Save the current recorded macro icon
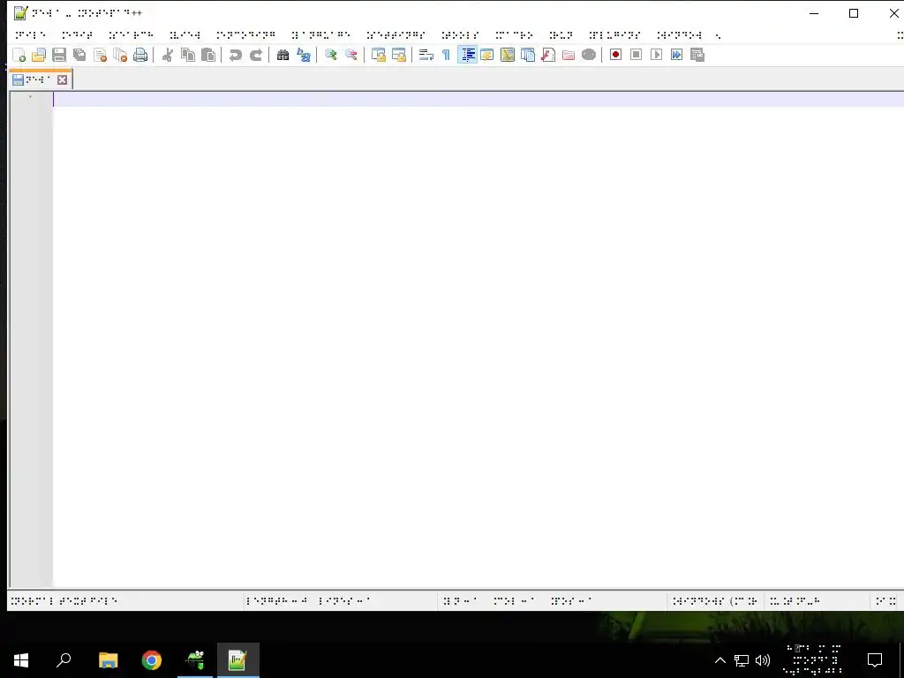The width and height of the screenshot is (904, 678). point(697,55)
